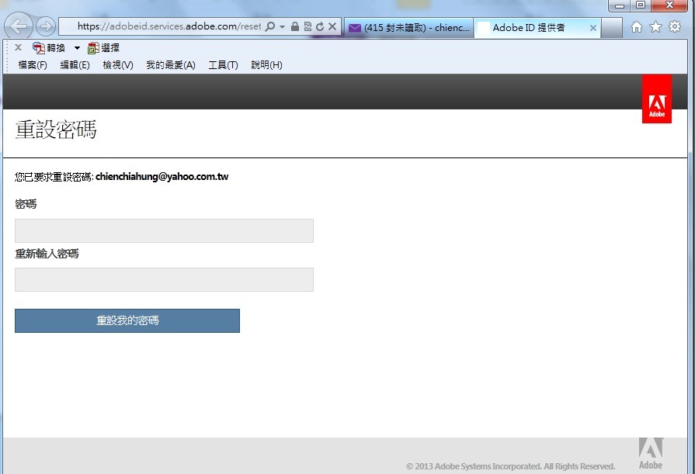Go forward with the browser Forward arrow
The height and width of the screenshot is (474, 695).
[x=46, y=26]
